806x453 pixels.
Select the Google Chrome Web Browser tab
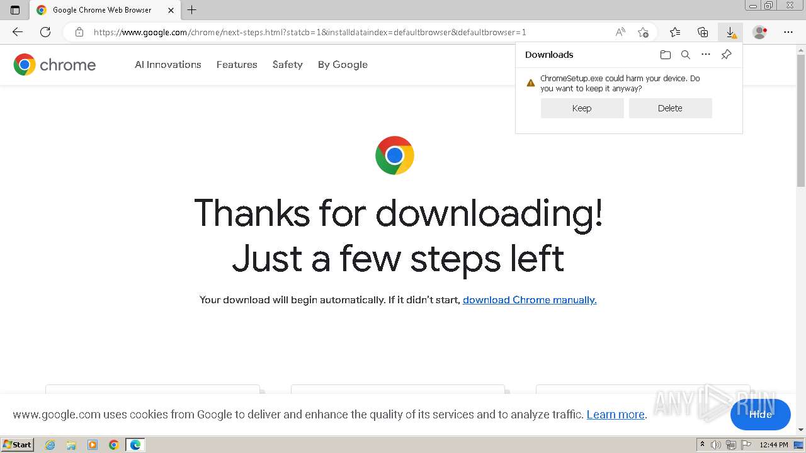click(105, 10)
